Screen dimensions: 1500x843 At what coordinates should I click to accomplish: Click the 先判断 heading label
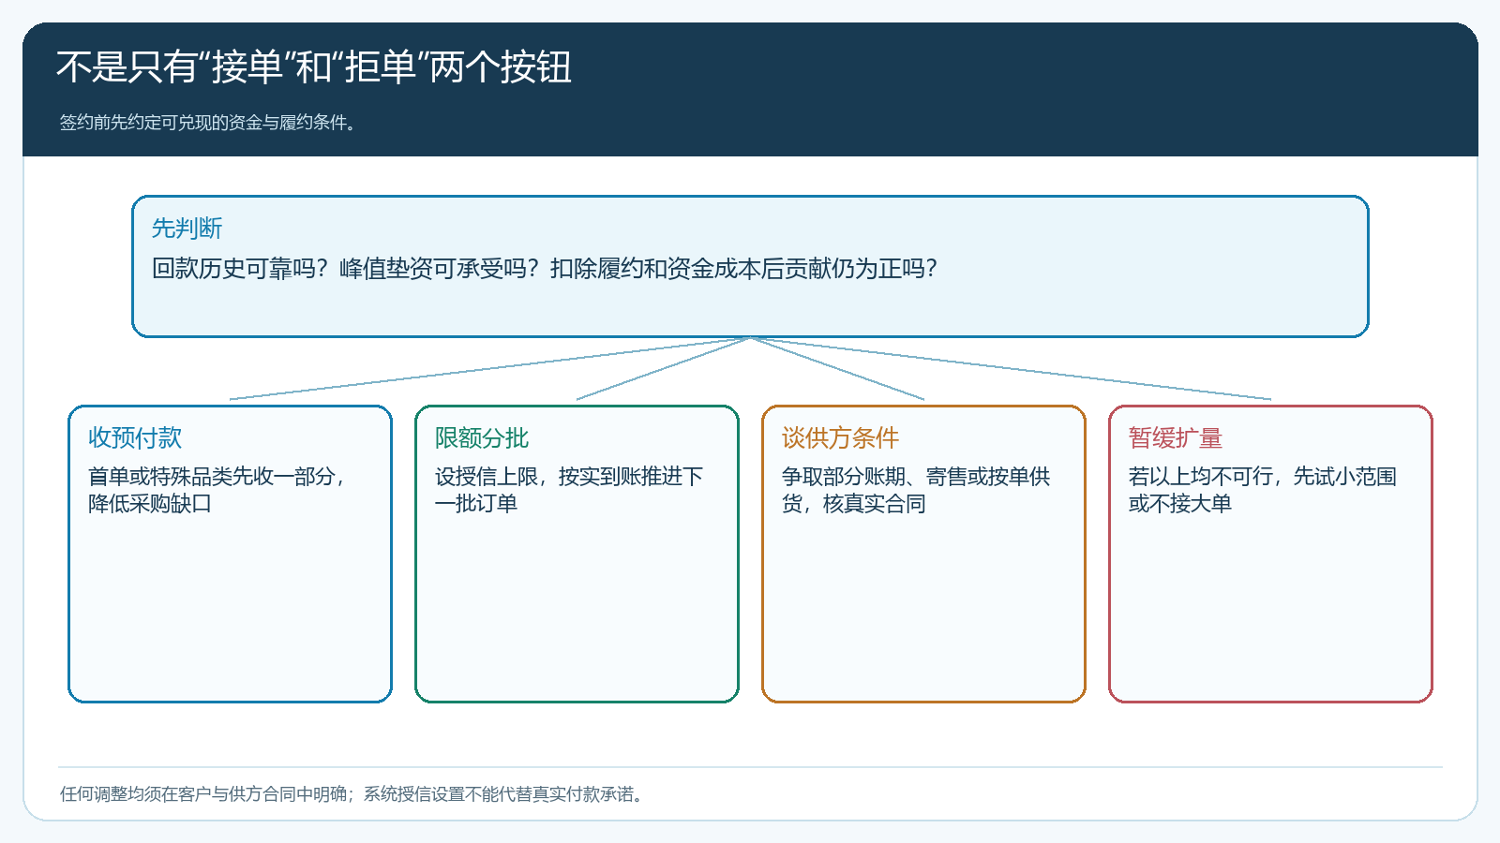point(187,229)
